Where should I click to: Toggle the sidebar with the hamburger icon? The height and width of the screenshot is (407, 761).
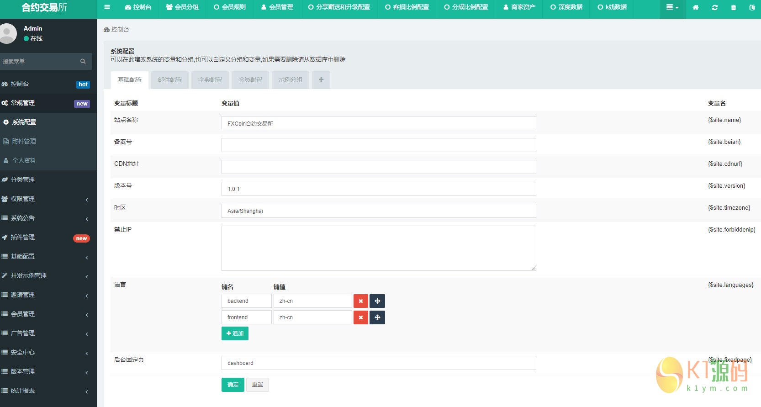(107, 7)
